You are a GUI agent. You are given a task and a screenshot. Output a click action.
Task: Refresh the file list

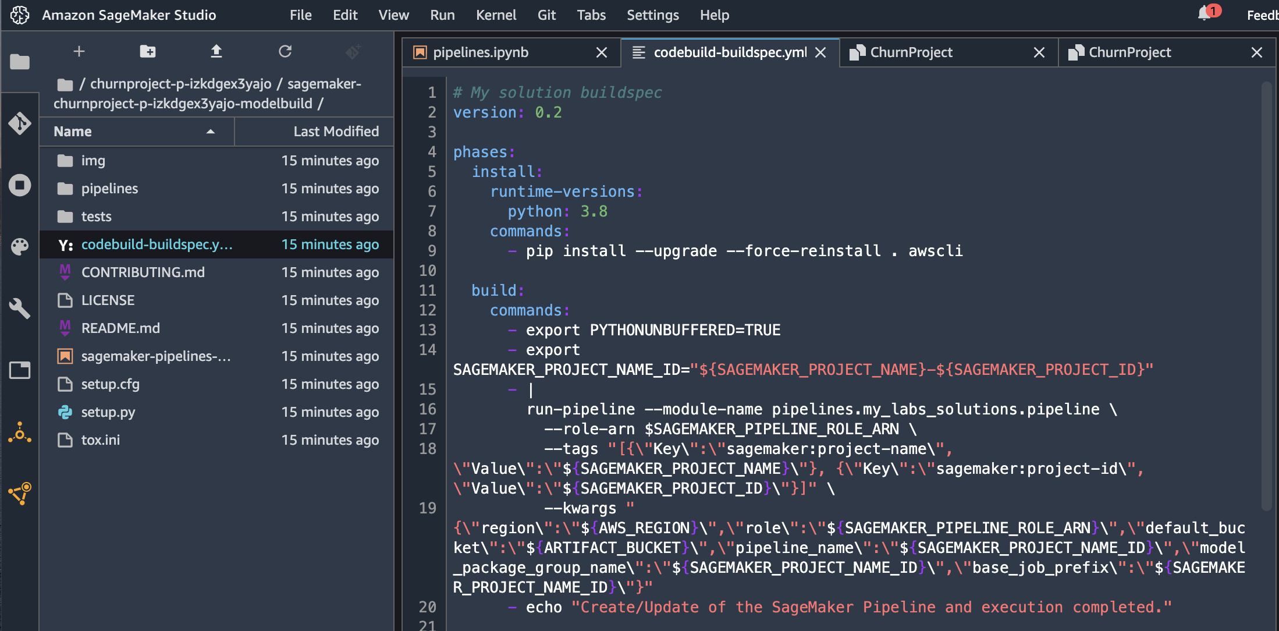coord(285,52)
